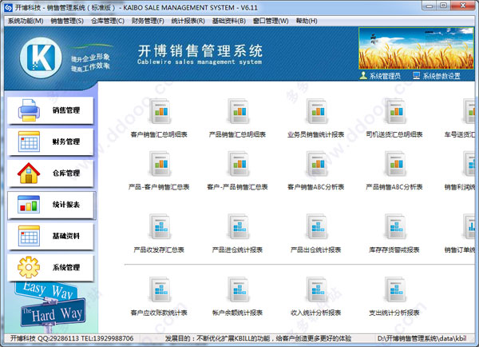Click the 业务员销售统计报表 label text
The height and width of the screenshot is (347, 479).
coord(316,134)
